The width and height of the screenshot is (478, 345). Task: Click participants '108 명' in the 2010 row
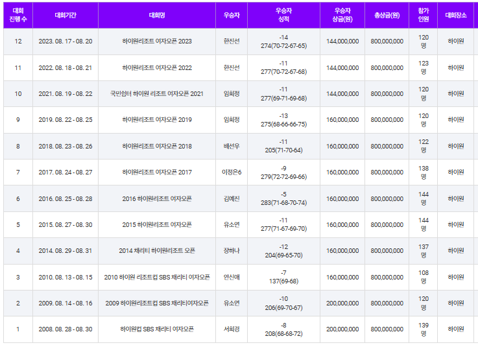click(423, 277)
